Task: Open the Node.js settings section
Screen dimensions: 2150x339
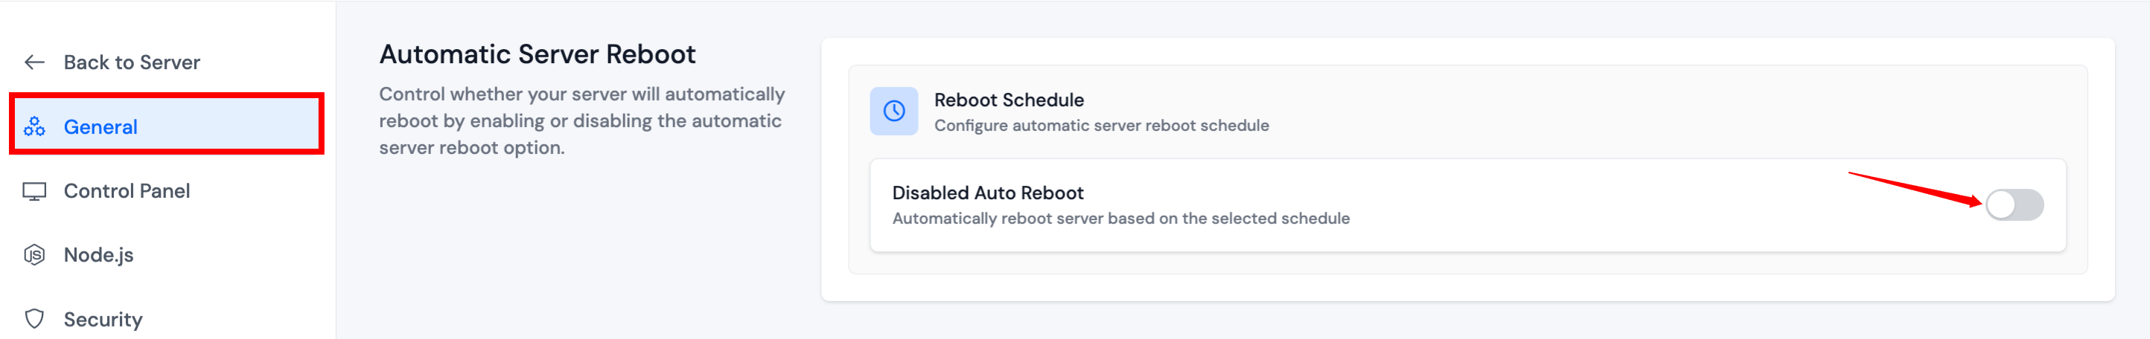Action: click(98, 255)
